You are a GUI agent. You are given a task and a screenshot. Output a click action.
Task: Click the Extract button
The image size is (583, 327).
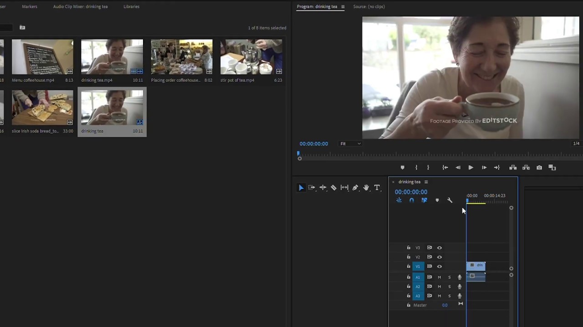[x=526, y=168]
